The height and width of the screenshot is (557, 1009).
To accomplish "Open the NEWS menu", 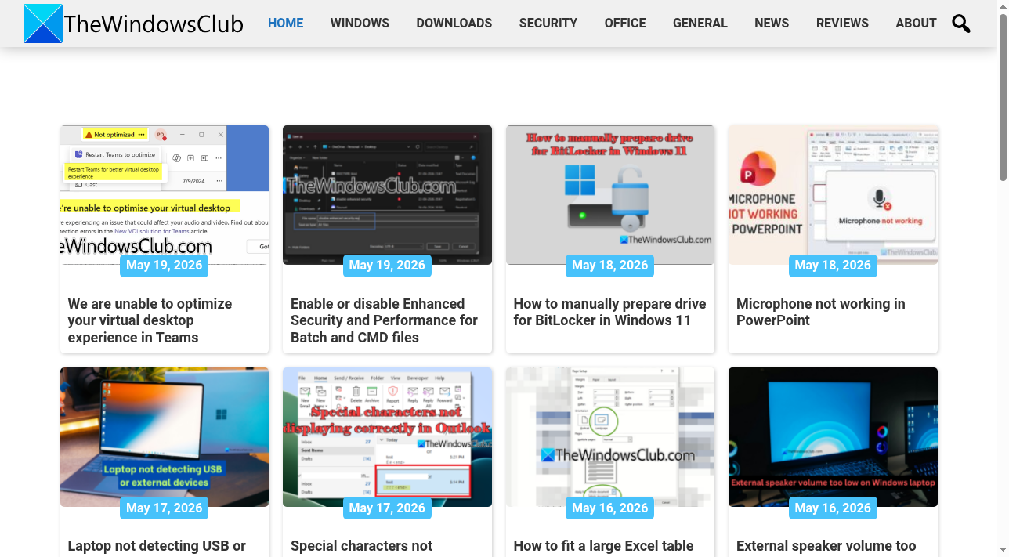I will [x=772, y=24].
